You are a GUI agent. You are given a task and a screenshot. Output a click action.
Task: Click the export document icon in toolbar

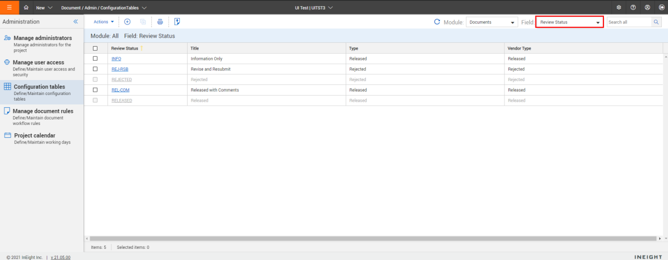[177, 22]
